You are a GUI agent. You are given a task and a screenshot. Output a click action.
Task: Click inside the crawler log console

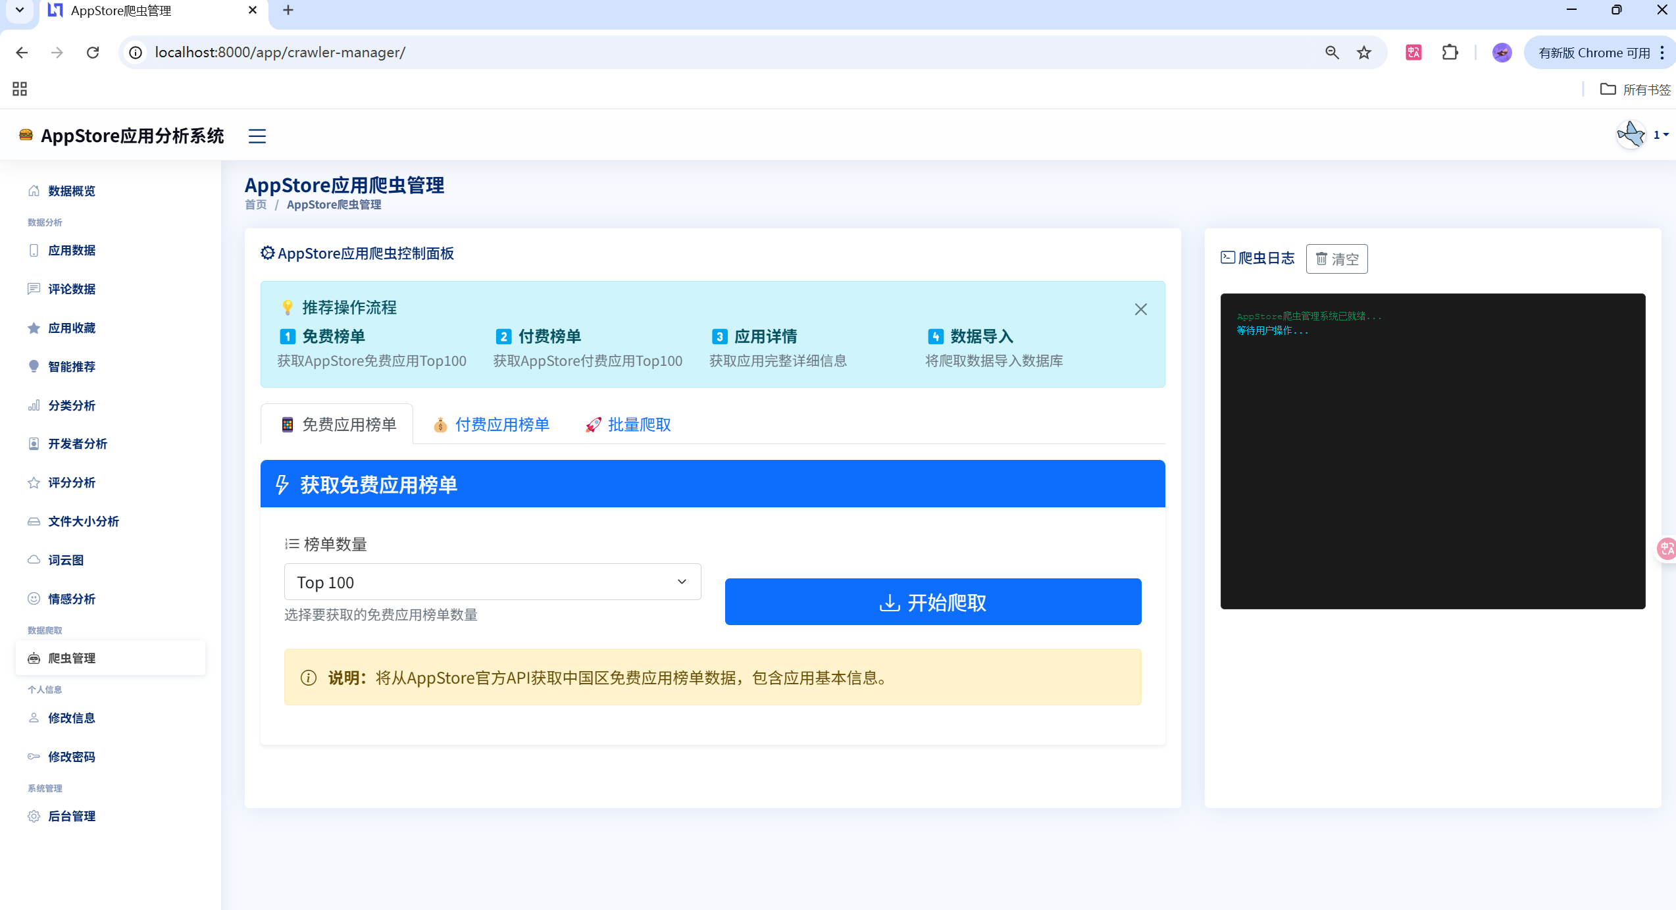tap(1433, 451)
